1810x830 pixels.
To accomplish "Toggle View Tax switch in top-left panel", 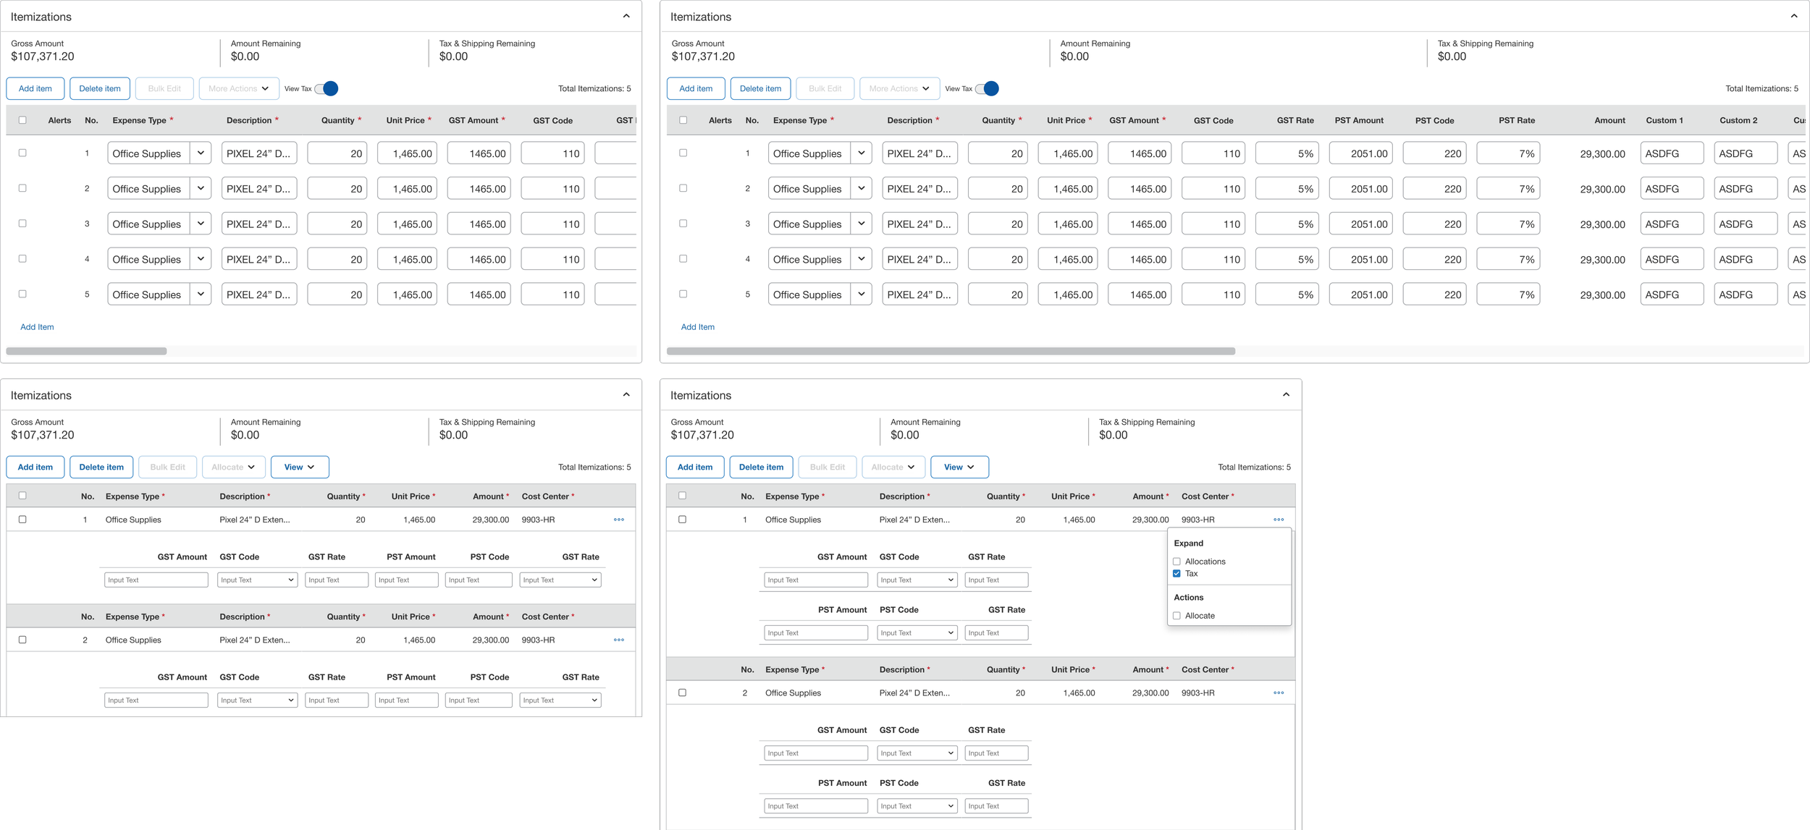I will 327,88.
